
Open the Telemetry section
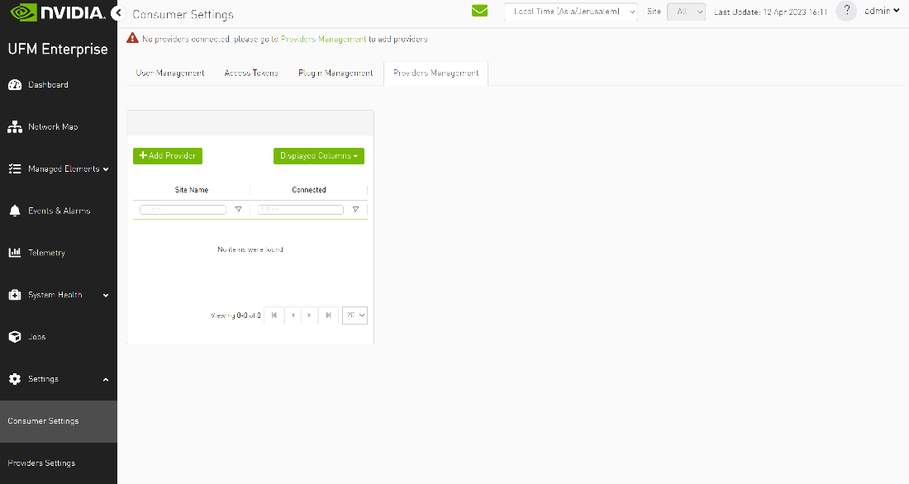(x=48, y=253)
